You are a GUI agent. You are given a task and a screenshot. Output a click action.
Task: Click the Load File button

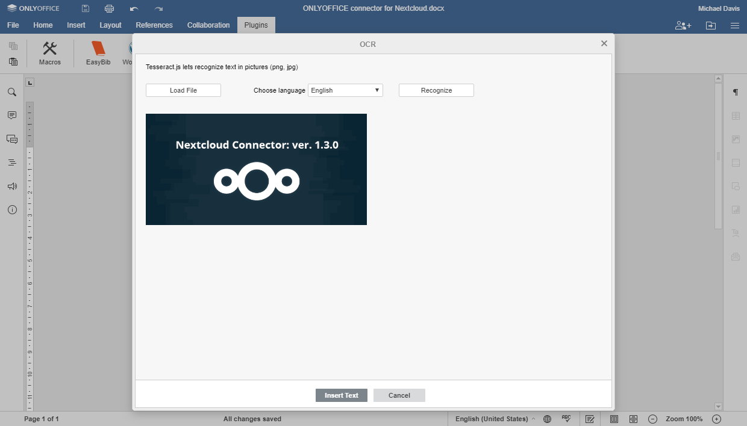[x=183, y=90]
